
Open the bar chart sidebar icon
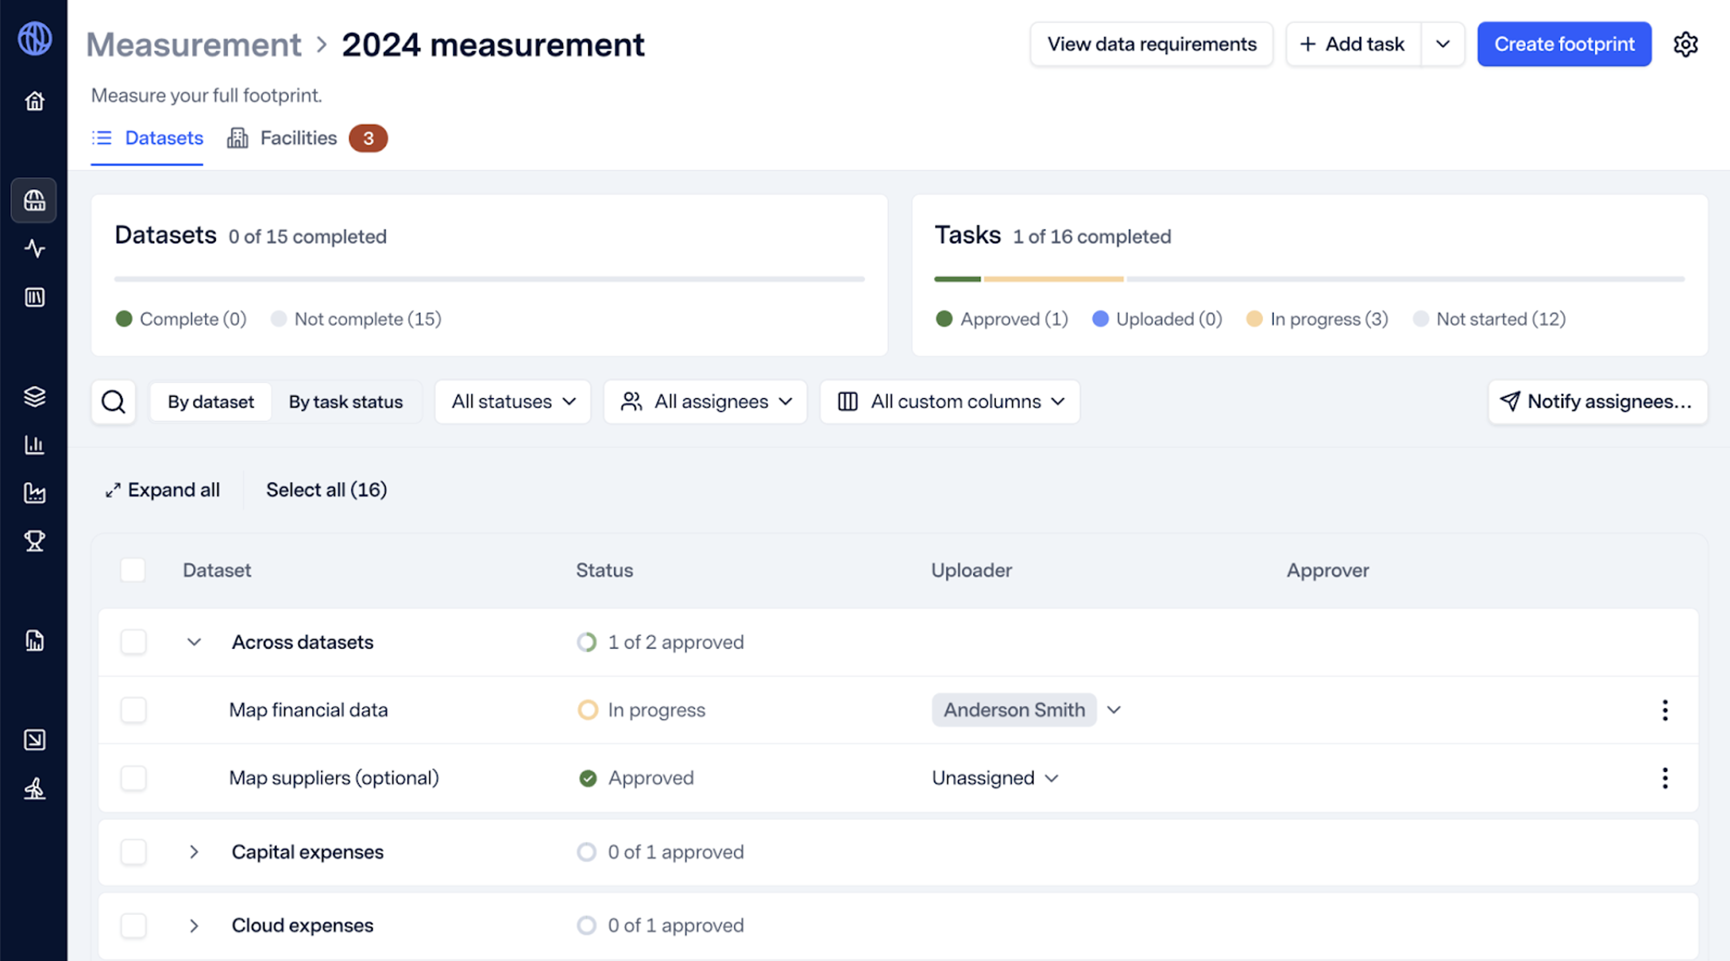click(x=34, y=444)
